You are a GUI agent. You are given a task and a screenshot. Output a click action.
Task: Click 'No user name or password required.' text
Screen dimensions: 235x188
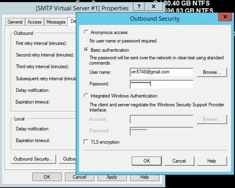[123, 41]
